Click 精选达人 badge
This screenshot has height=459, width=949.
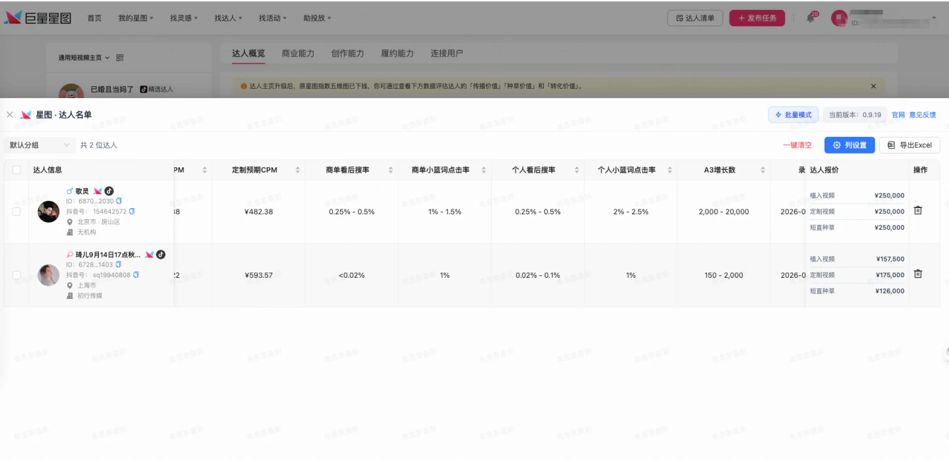[x=156, y=89]
